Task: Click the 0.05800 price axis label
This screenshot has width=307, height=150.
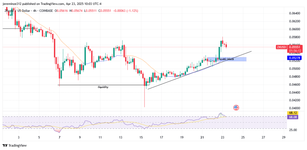Action: pos(295,37)
